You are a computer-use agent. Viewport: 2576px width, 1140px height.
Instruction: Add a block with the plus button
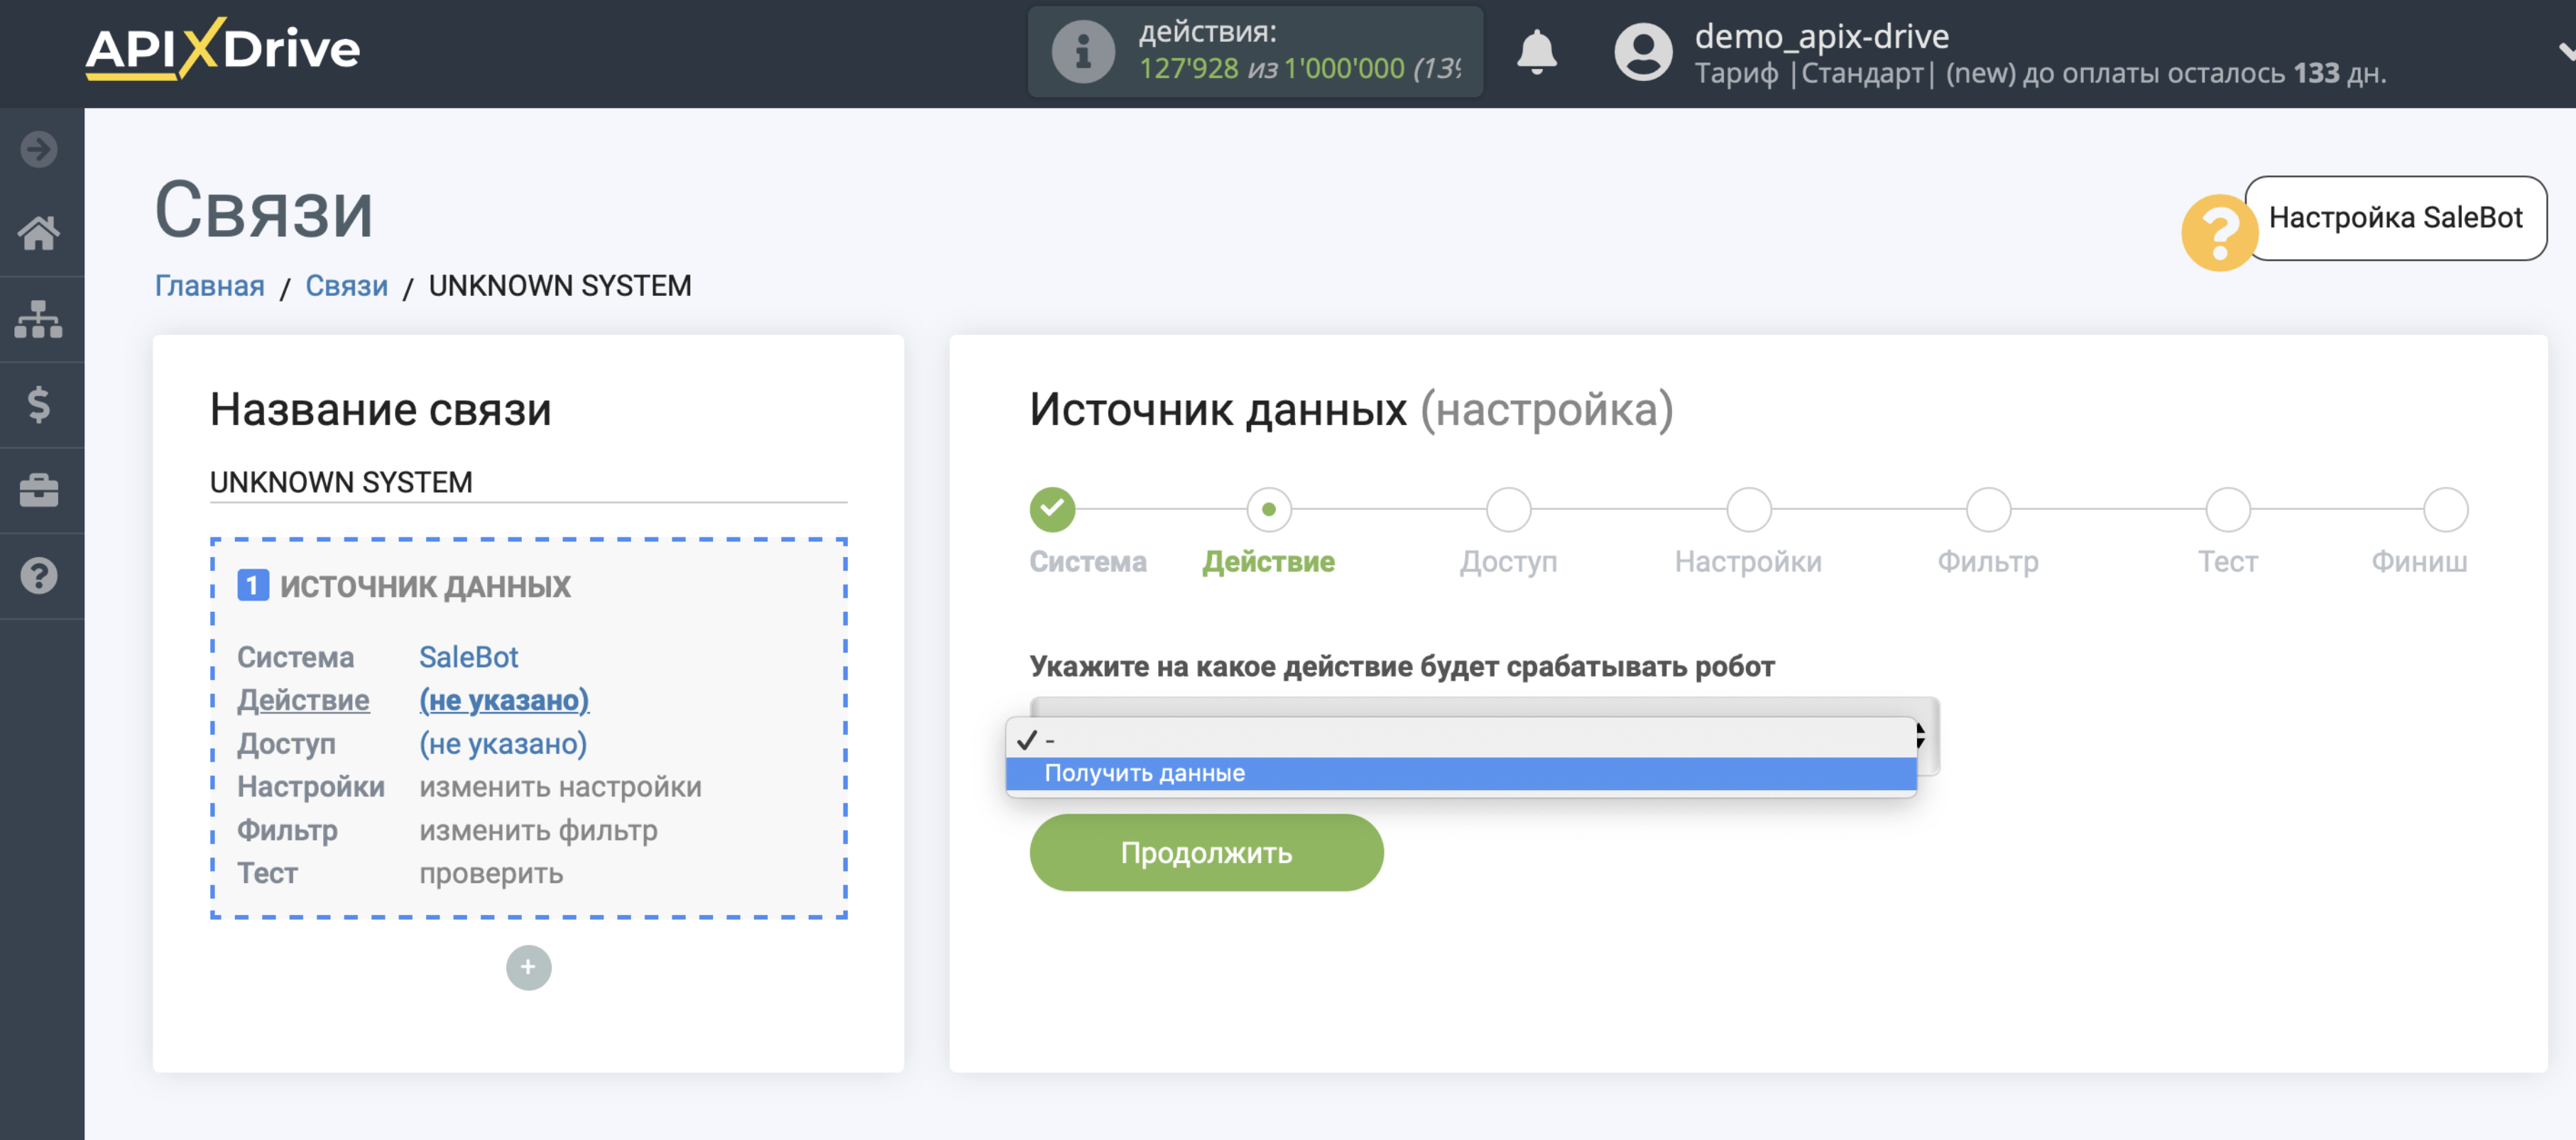pos(528,967)
